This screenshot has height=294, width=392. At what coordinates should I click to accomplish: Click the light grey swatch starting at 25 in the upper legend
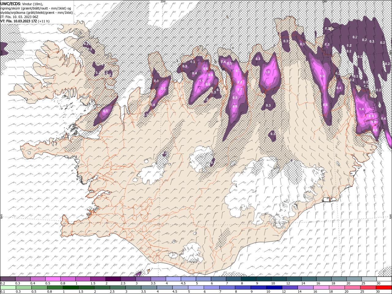(369, 279)
